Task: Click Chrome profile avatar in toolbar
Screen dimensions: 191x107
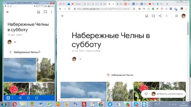Action: click(182, 9)
